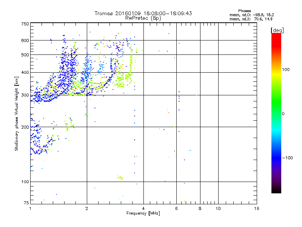
Task: Click the 'Stationary phase Virtual Height [km]' y-axis label
Action: click(17, 113)
